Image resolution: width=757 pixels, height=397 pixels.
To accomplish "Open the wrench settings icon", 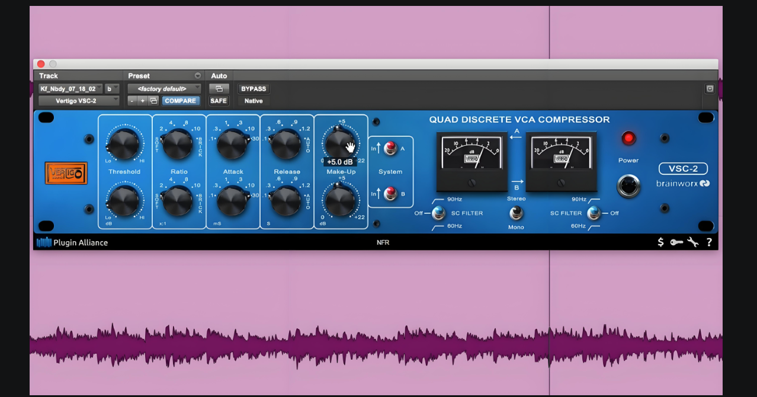I will (692, 242).
